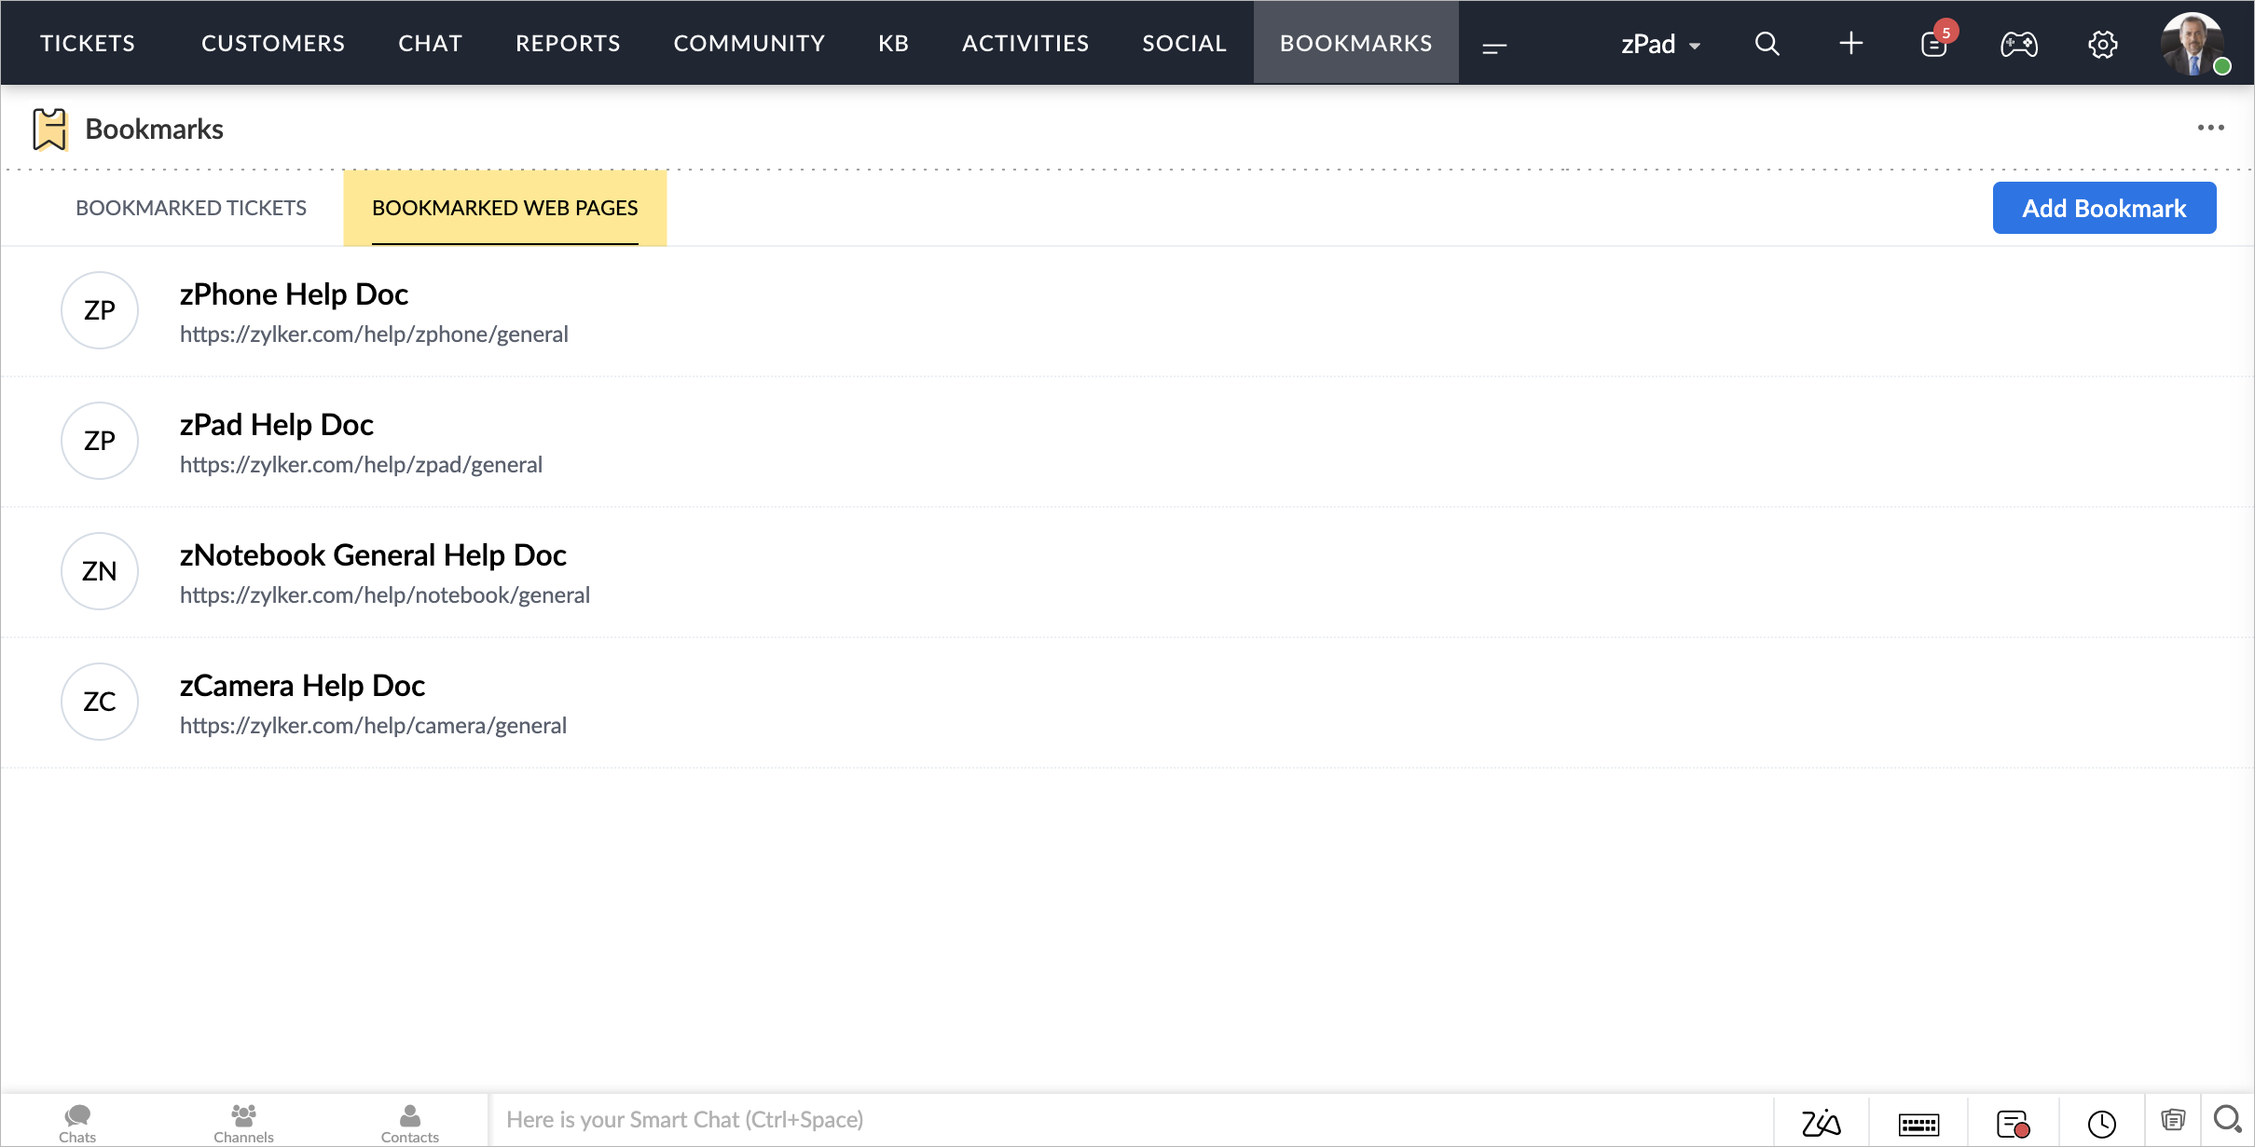This screenshot has width=2255, height=1147.
Task: Open Channels in the bottom bar
Action: pos(243,1121)
